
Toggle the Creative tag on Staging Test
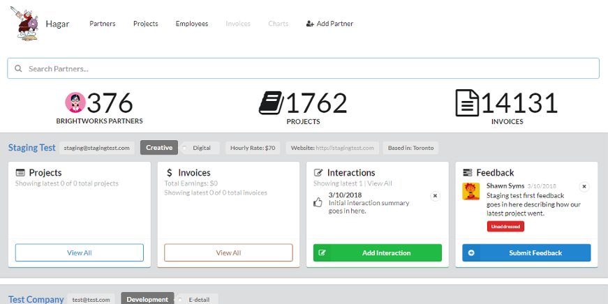point(158,148)
